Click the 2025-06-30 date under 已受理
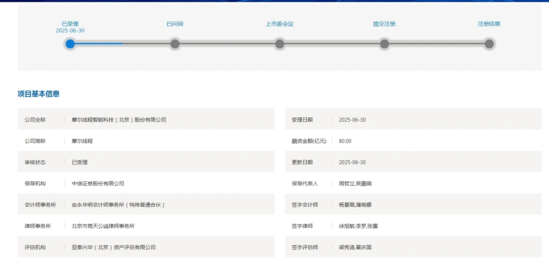 pyautogui.click(x=70, y=31)
